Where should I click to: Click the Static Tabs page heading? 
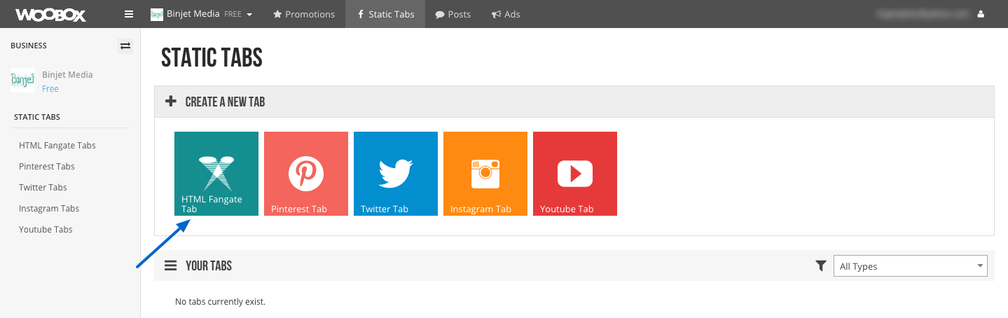tap(212, 58)
